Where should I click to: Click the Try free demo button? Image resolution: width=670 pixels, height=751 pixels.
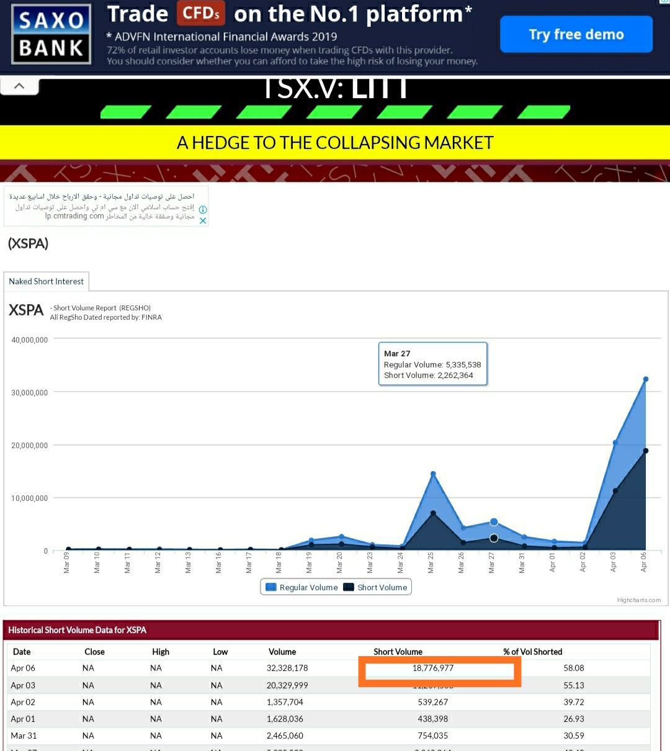click(x=576, y=34)
